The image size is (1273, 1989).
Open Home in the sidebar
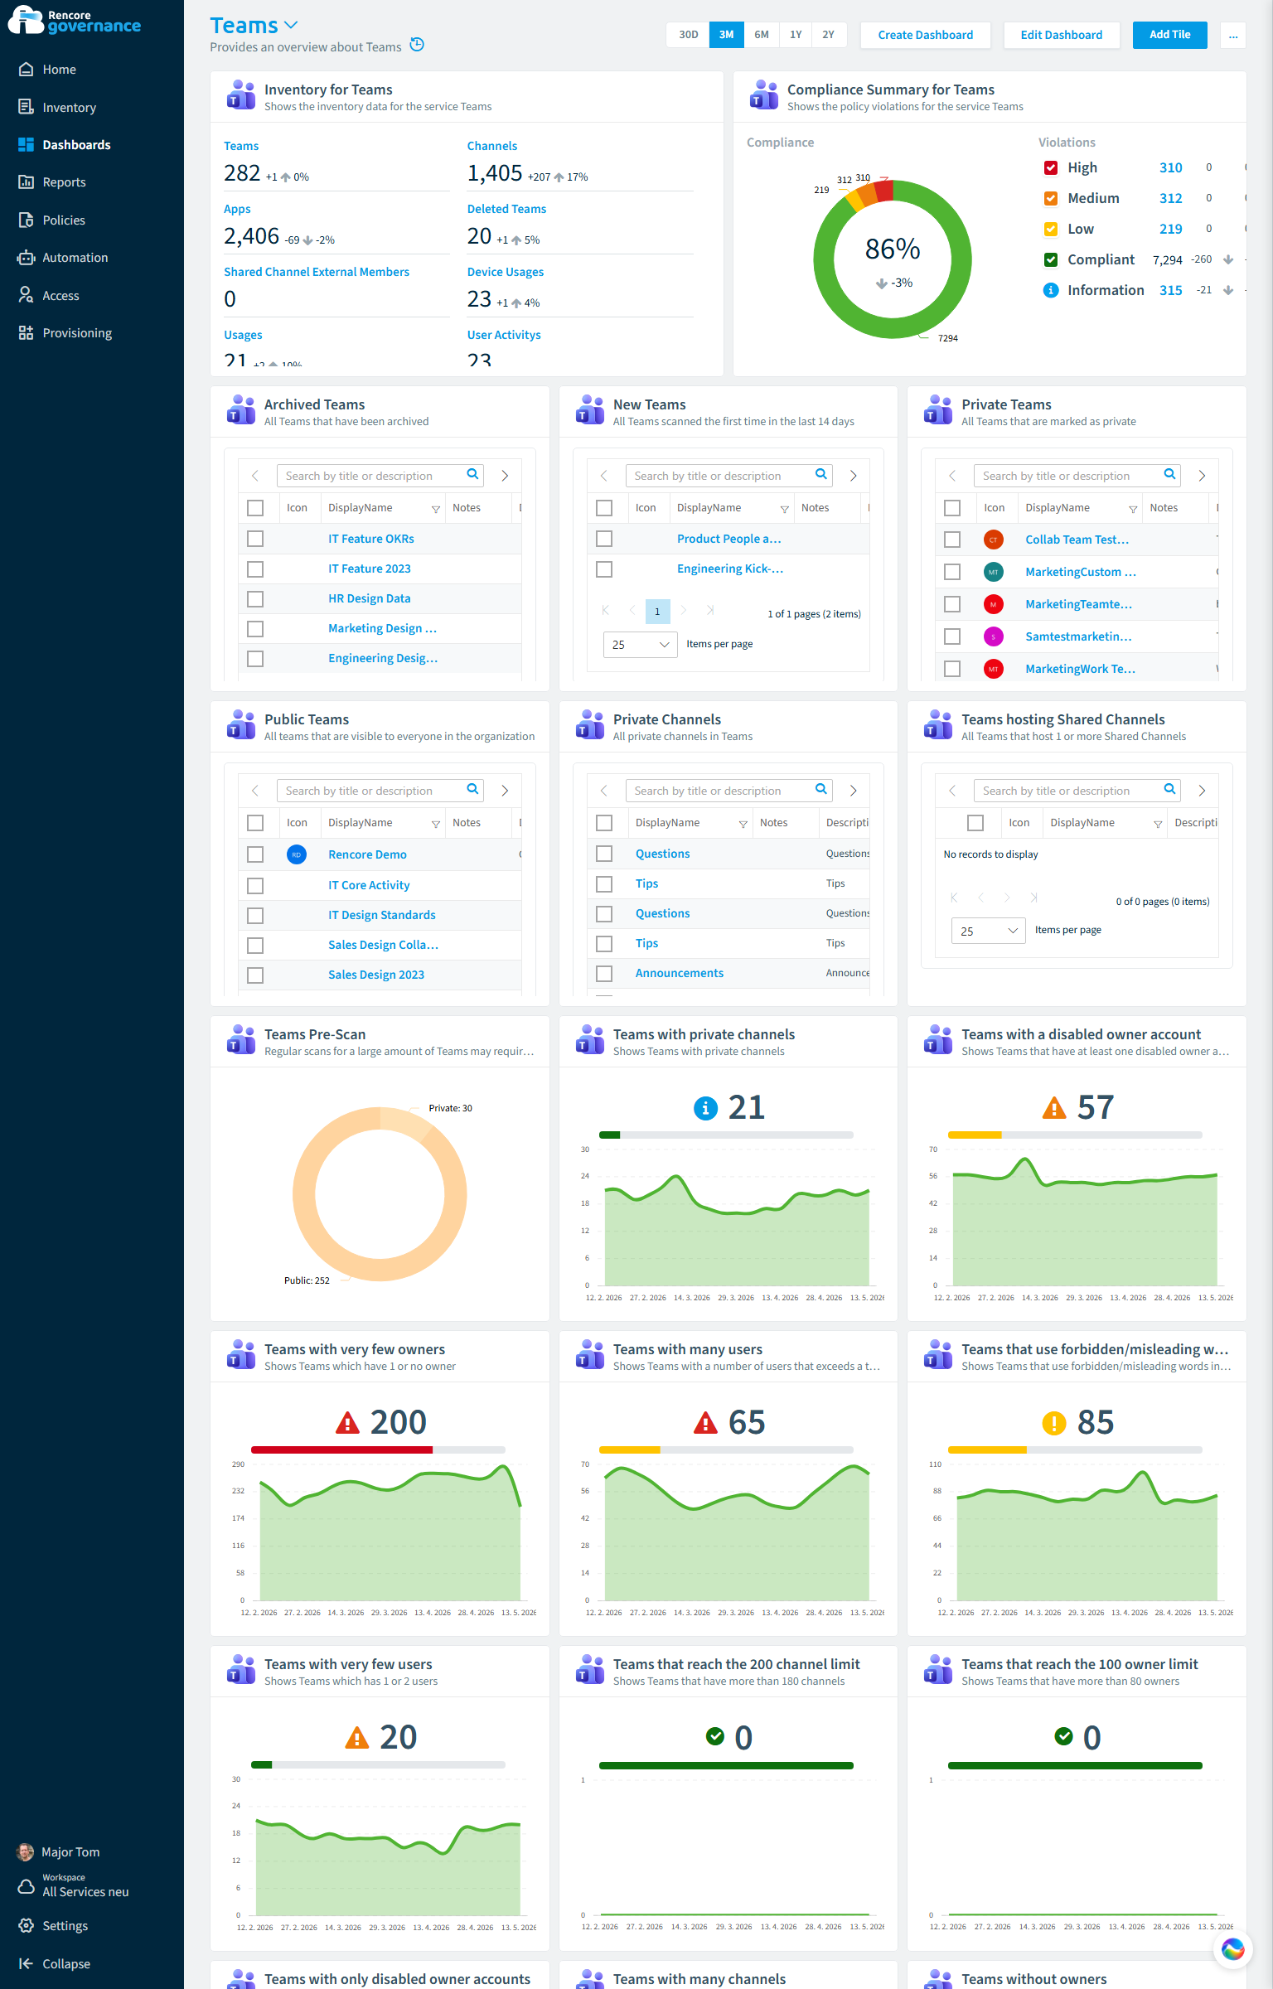click(59, 70)
